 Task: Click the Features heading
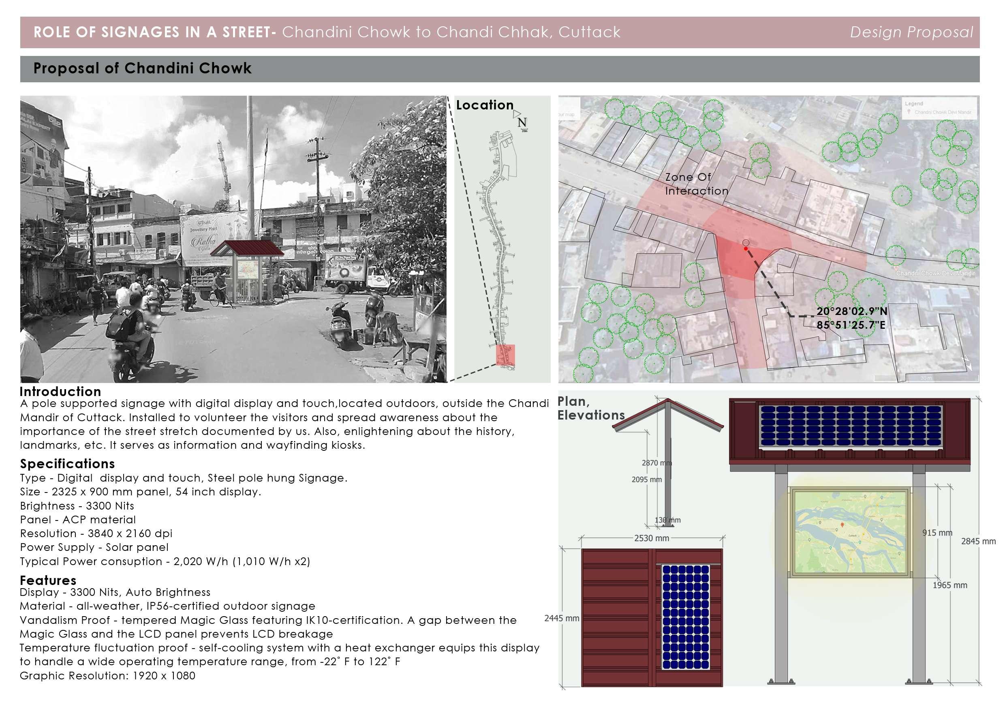tap(48, 580)
